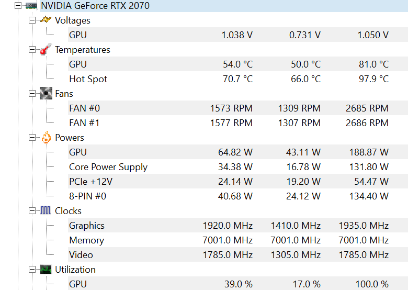Viewport: 408px width, 290px height.
Task: Collapse the Clocks section
Action: tap(32, 211)
